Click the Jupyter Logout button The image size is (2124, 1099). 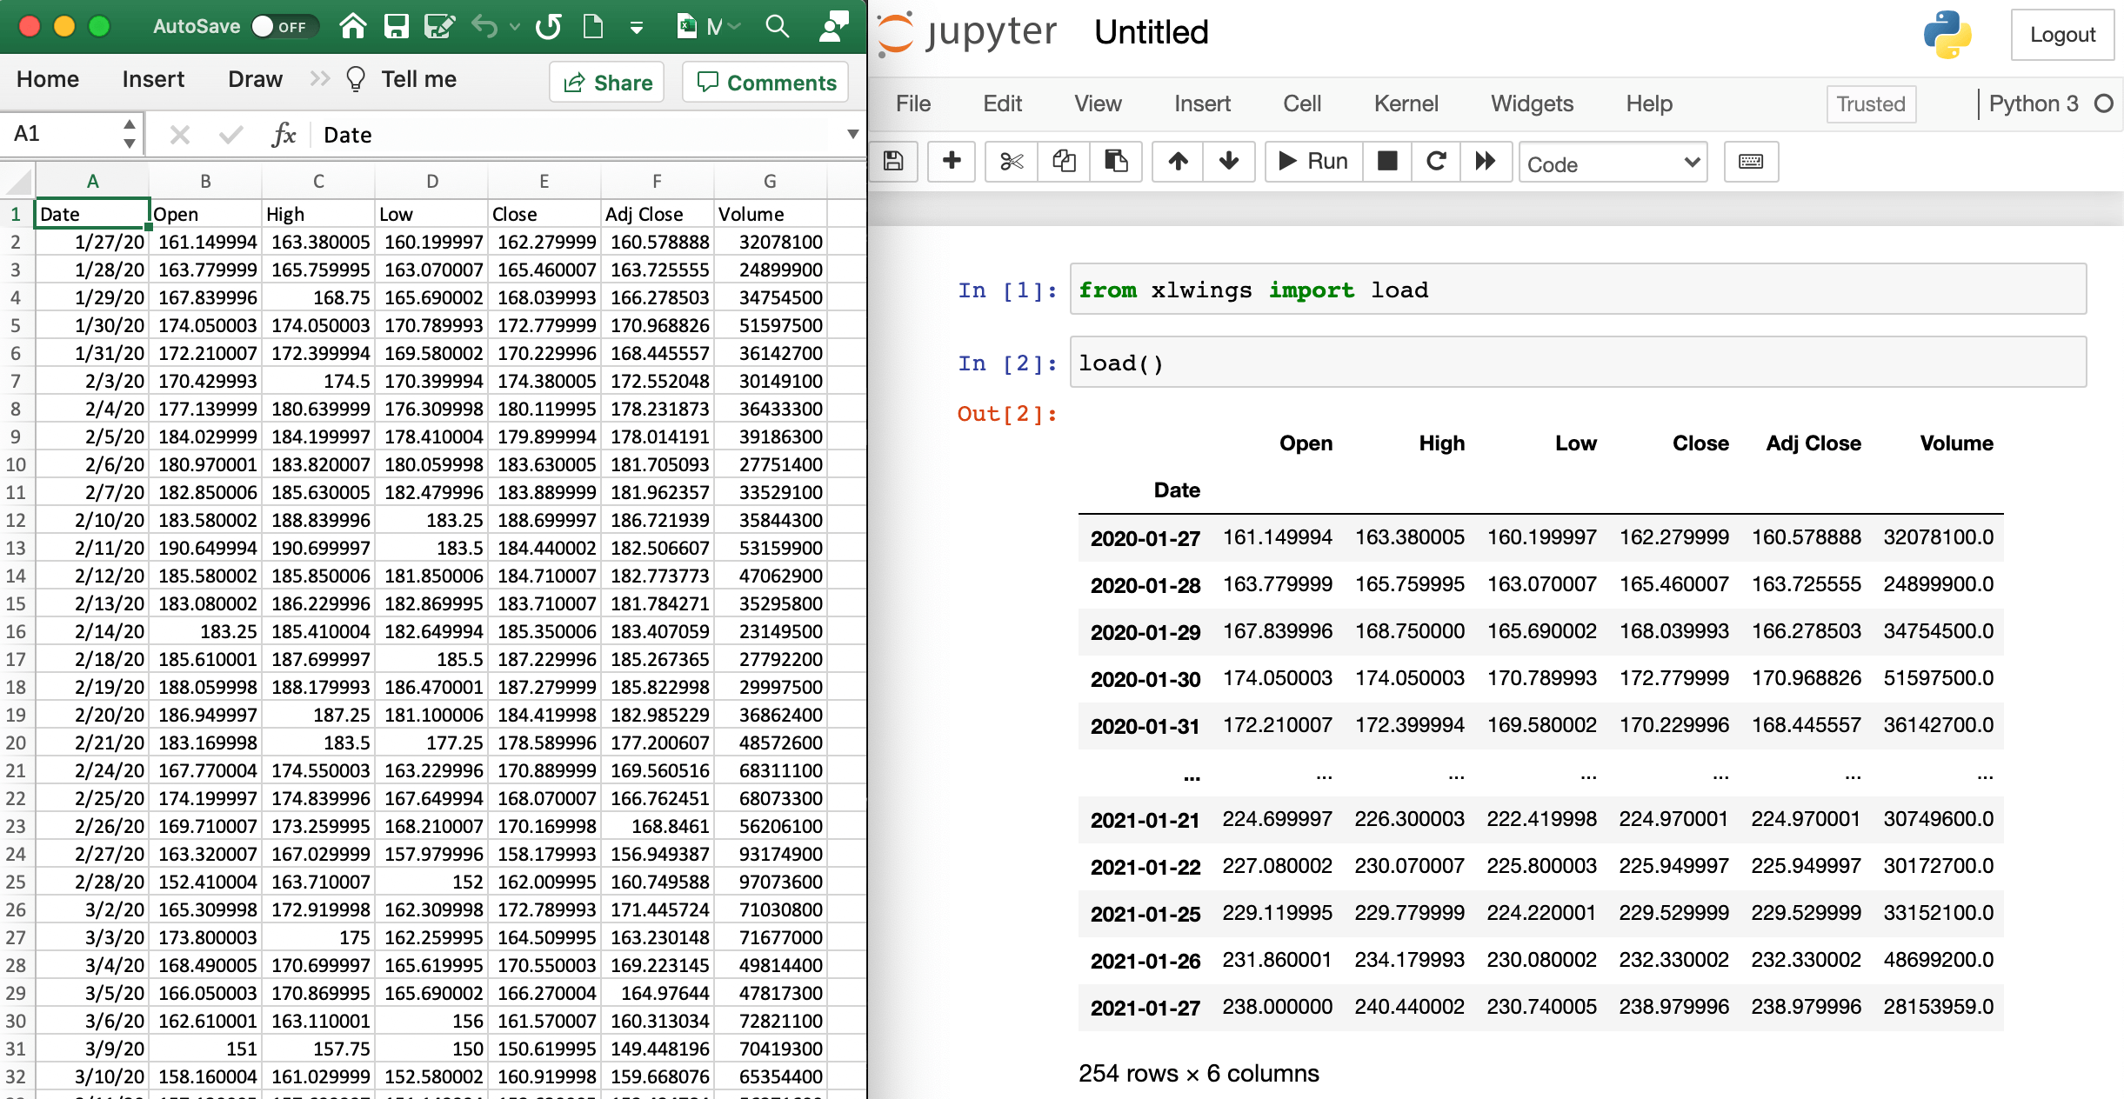pos(2062,35)
